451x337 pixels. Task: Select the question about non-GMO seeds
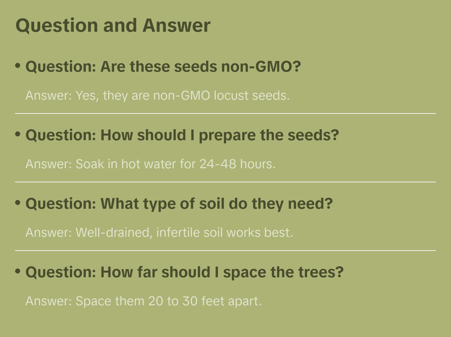coord(163,67)
